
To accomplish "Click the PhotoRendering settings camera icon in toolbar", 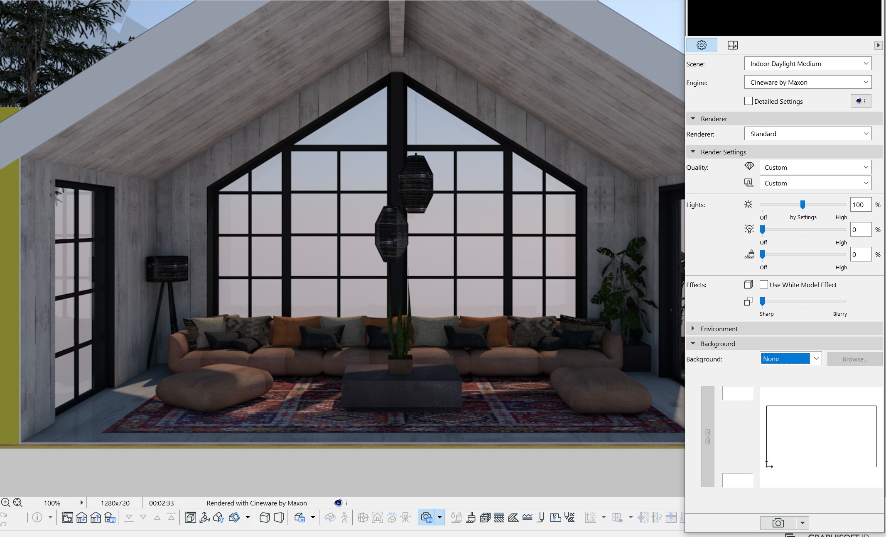I will tap(426, 517).
